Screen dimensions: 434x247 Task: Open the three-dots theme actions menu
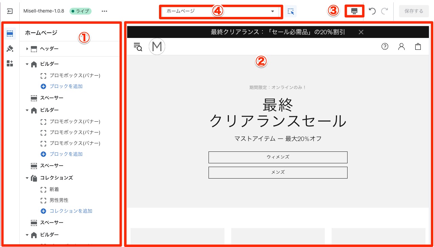(x=104, y=11)
